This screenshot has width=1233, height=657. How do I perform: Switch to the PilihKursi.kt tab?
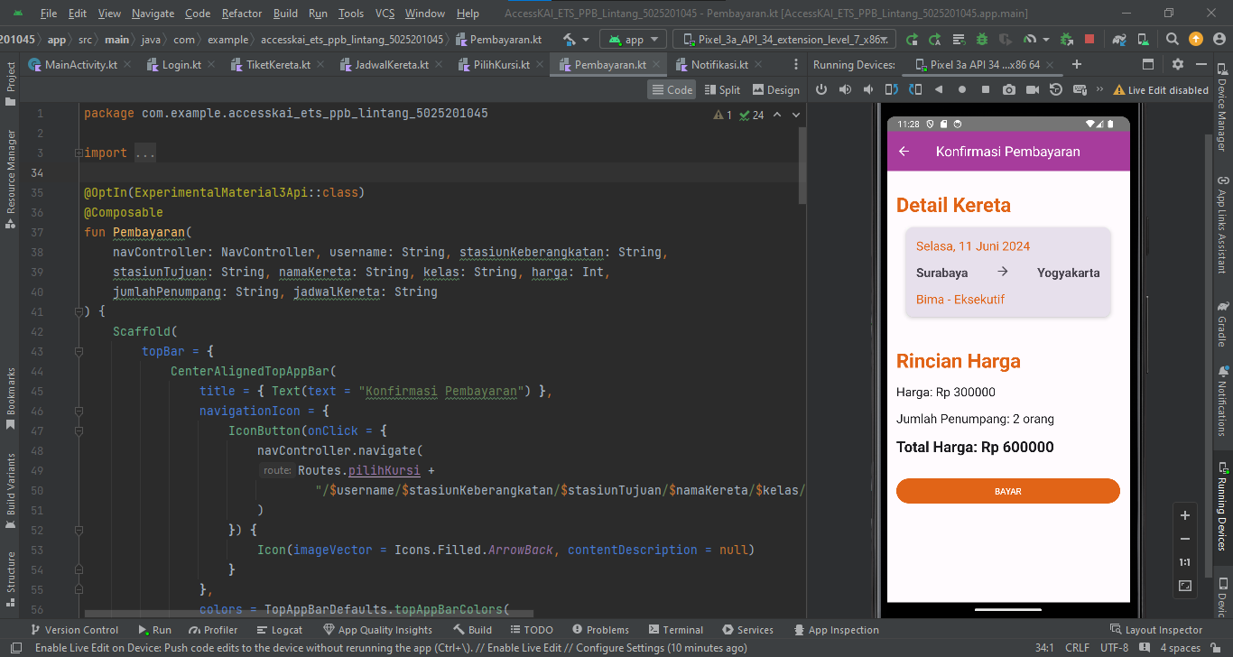502,65
